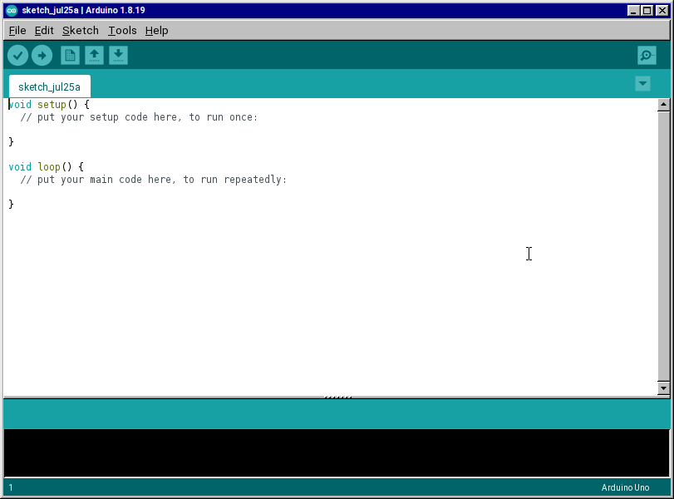Click the closing brace after the setup comment
The image size is (674, 499).
pyautogui.click(x=11, y=141)
